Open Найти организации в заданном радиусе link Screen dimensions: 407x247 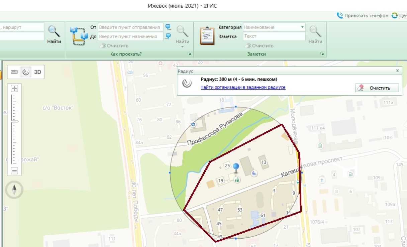click(243, 87)
